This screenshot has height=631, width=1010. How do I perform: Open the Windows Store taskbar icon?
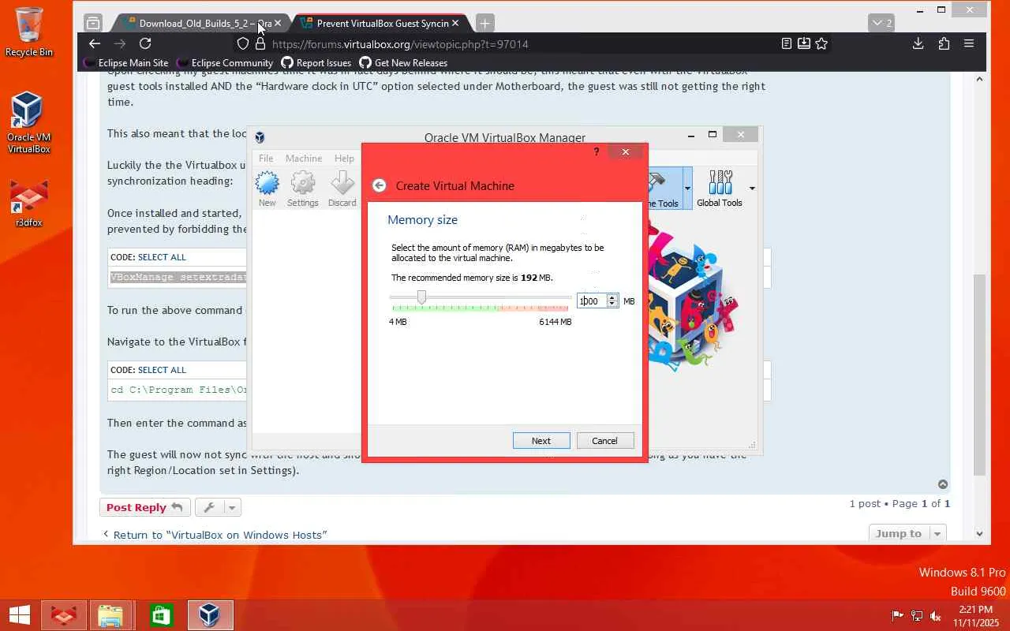(160, 615)
